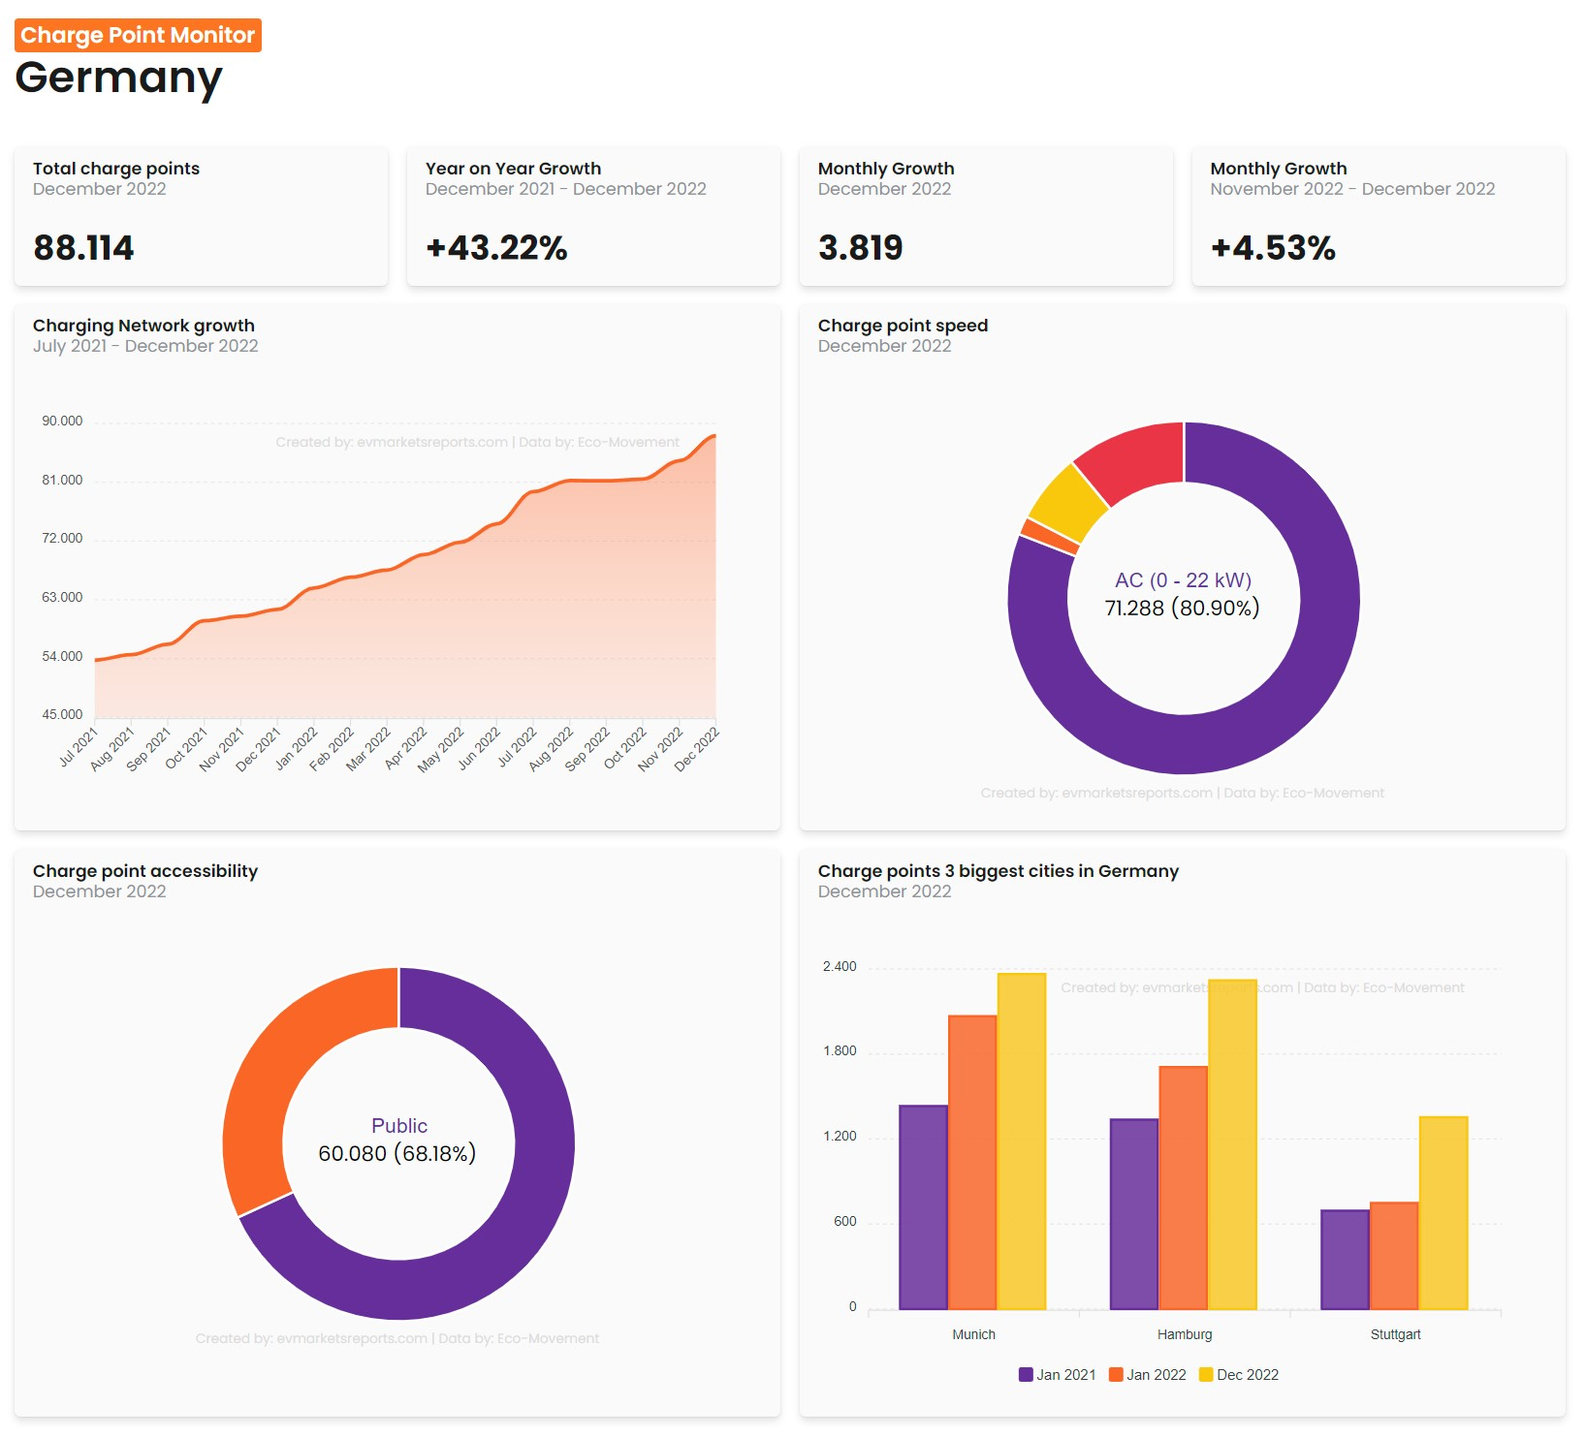Click Hamburg's purple Jan 2021 bar

1134,1214
